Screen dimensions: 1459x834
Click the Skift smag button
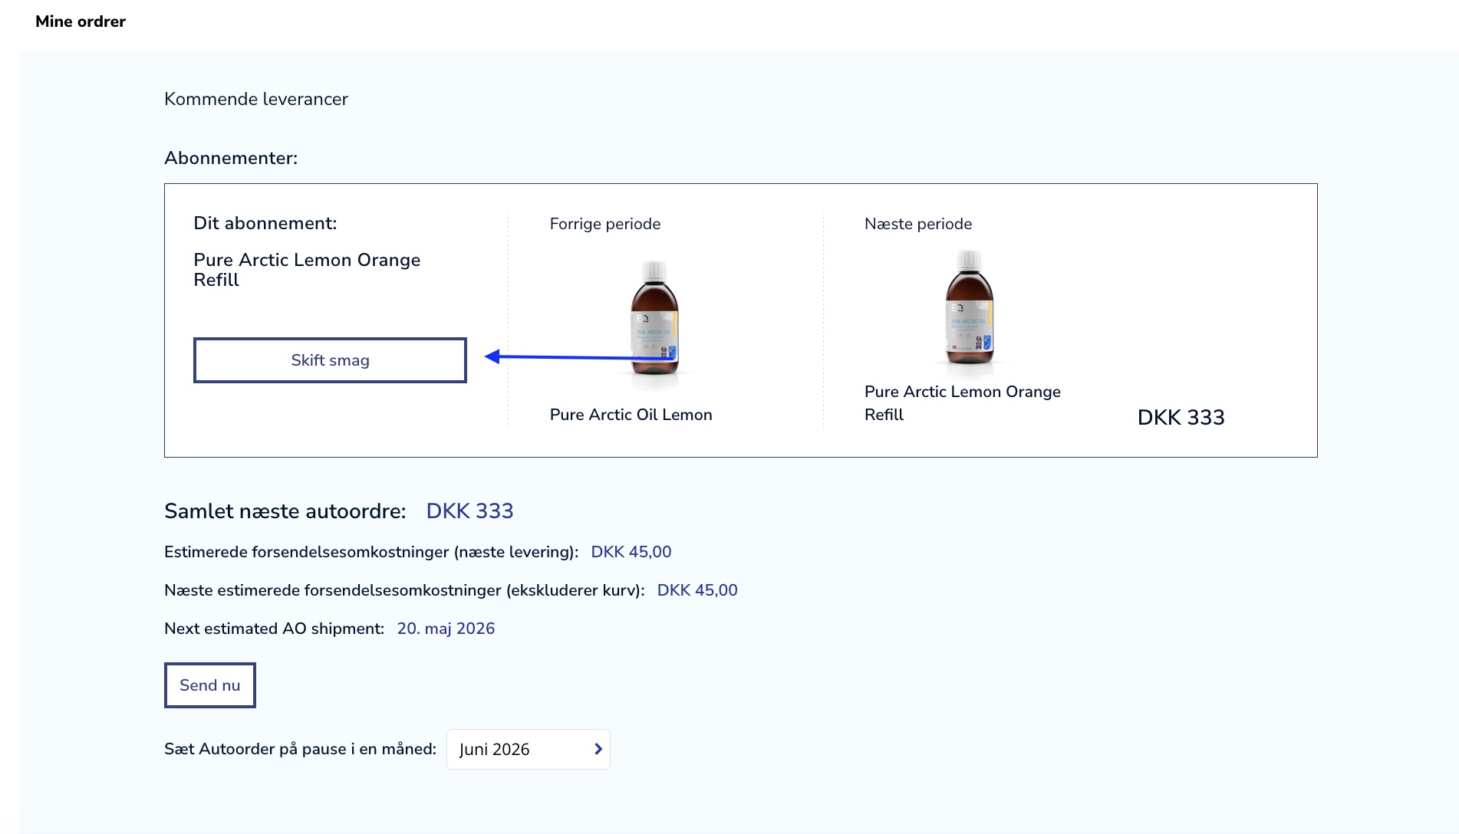pyautogui.click(x=330, y=360)
